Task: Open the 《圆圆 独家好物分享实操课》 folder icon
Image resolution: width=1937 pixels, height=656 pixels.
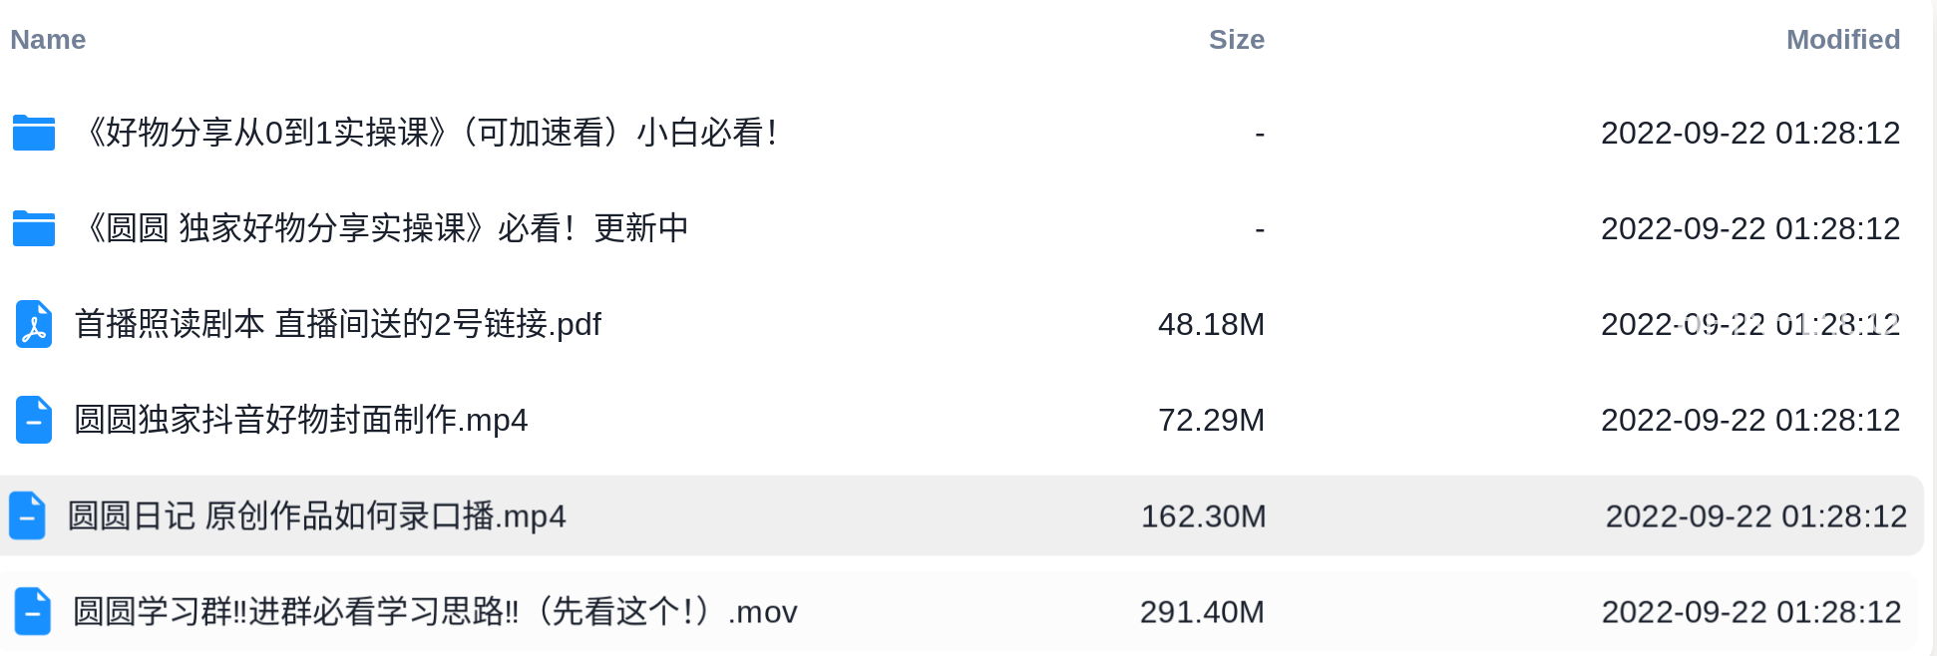Action: 34,228
